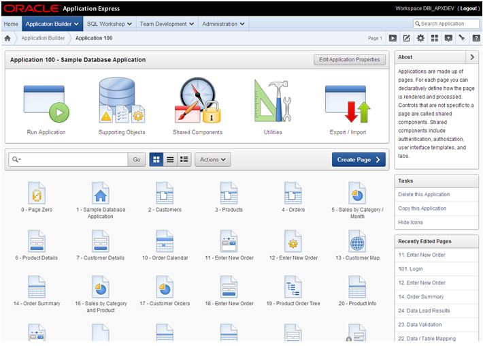Screen dimensions: 483x346
Task: Collapse the About panel arrow
Action: pos(472,57)
